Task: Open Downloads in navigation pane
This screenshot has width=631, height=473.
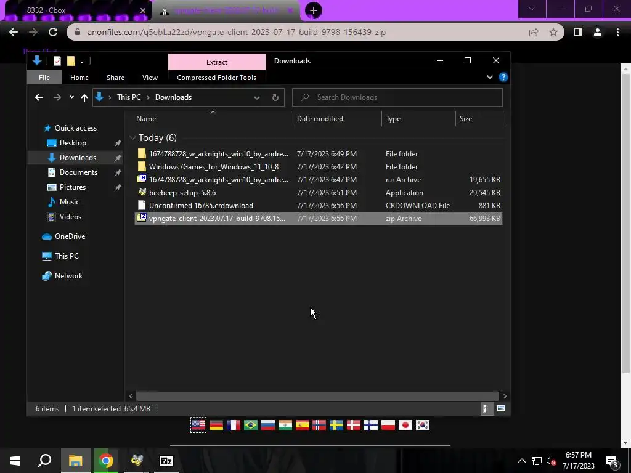Action: click(78, 158)
